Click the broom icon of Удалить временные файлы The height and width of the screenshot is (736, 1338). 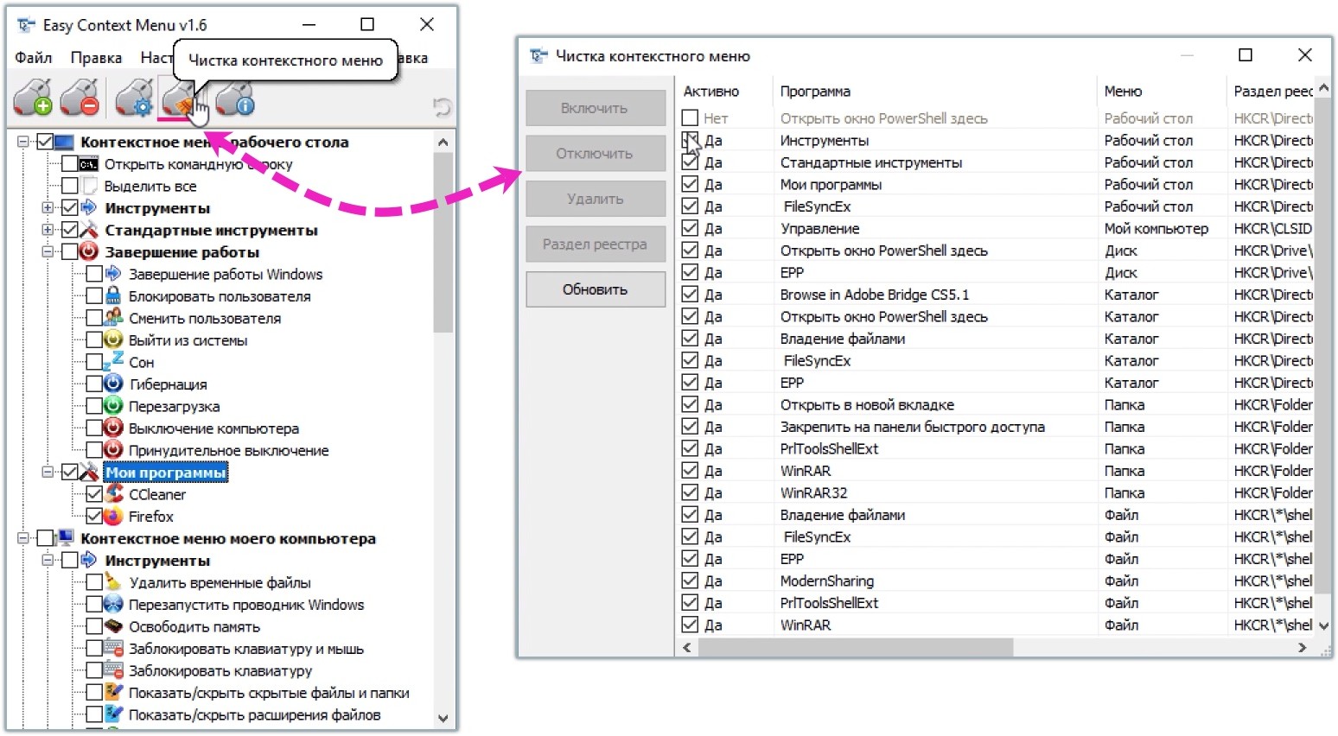tap(113, 582)
